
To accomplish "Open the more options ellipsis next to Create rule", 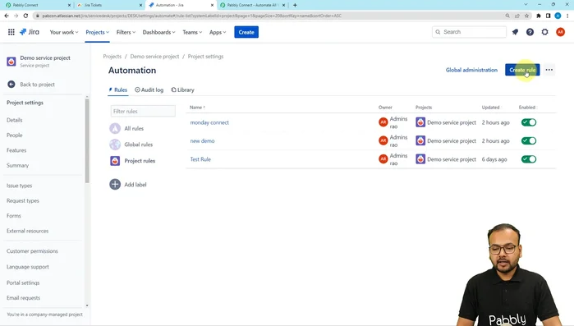I will [x=549, y=70].
